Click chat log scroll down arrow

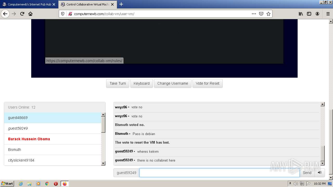point(323,163)
